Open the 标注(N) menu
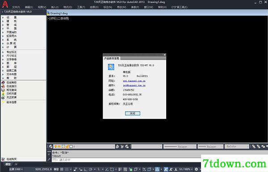The height and width of the screenshot is (172, 268). click(108, 7)
